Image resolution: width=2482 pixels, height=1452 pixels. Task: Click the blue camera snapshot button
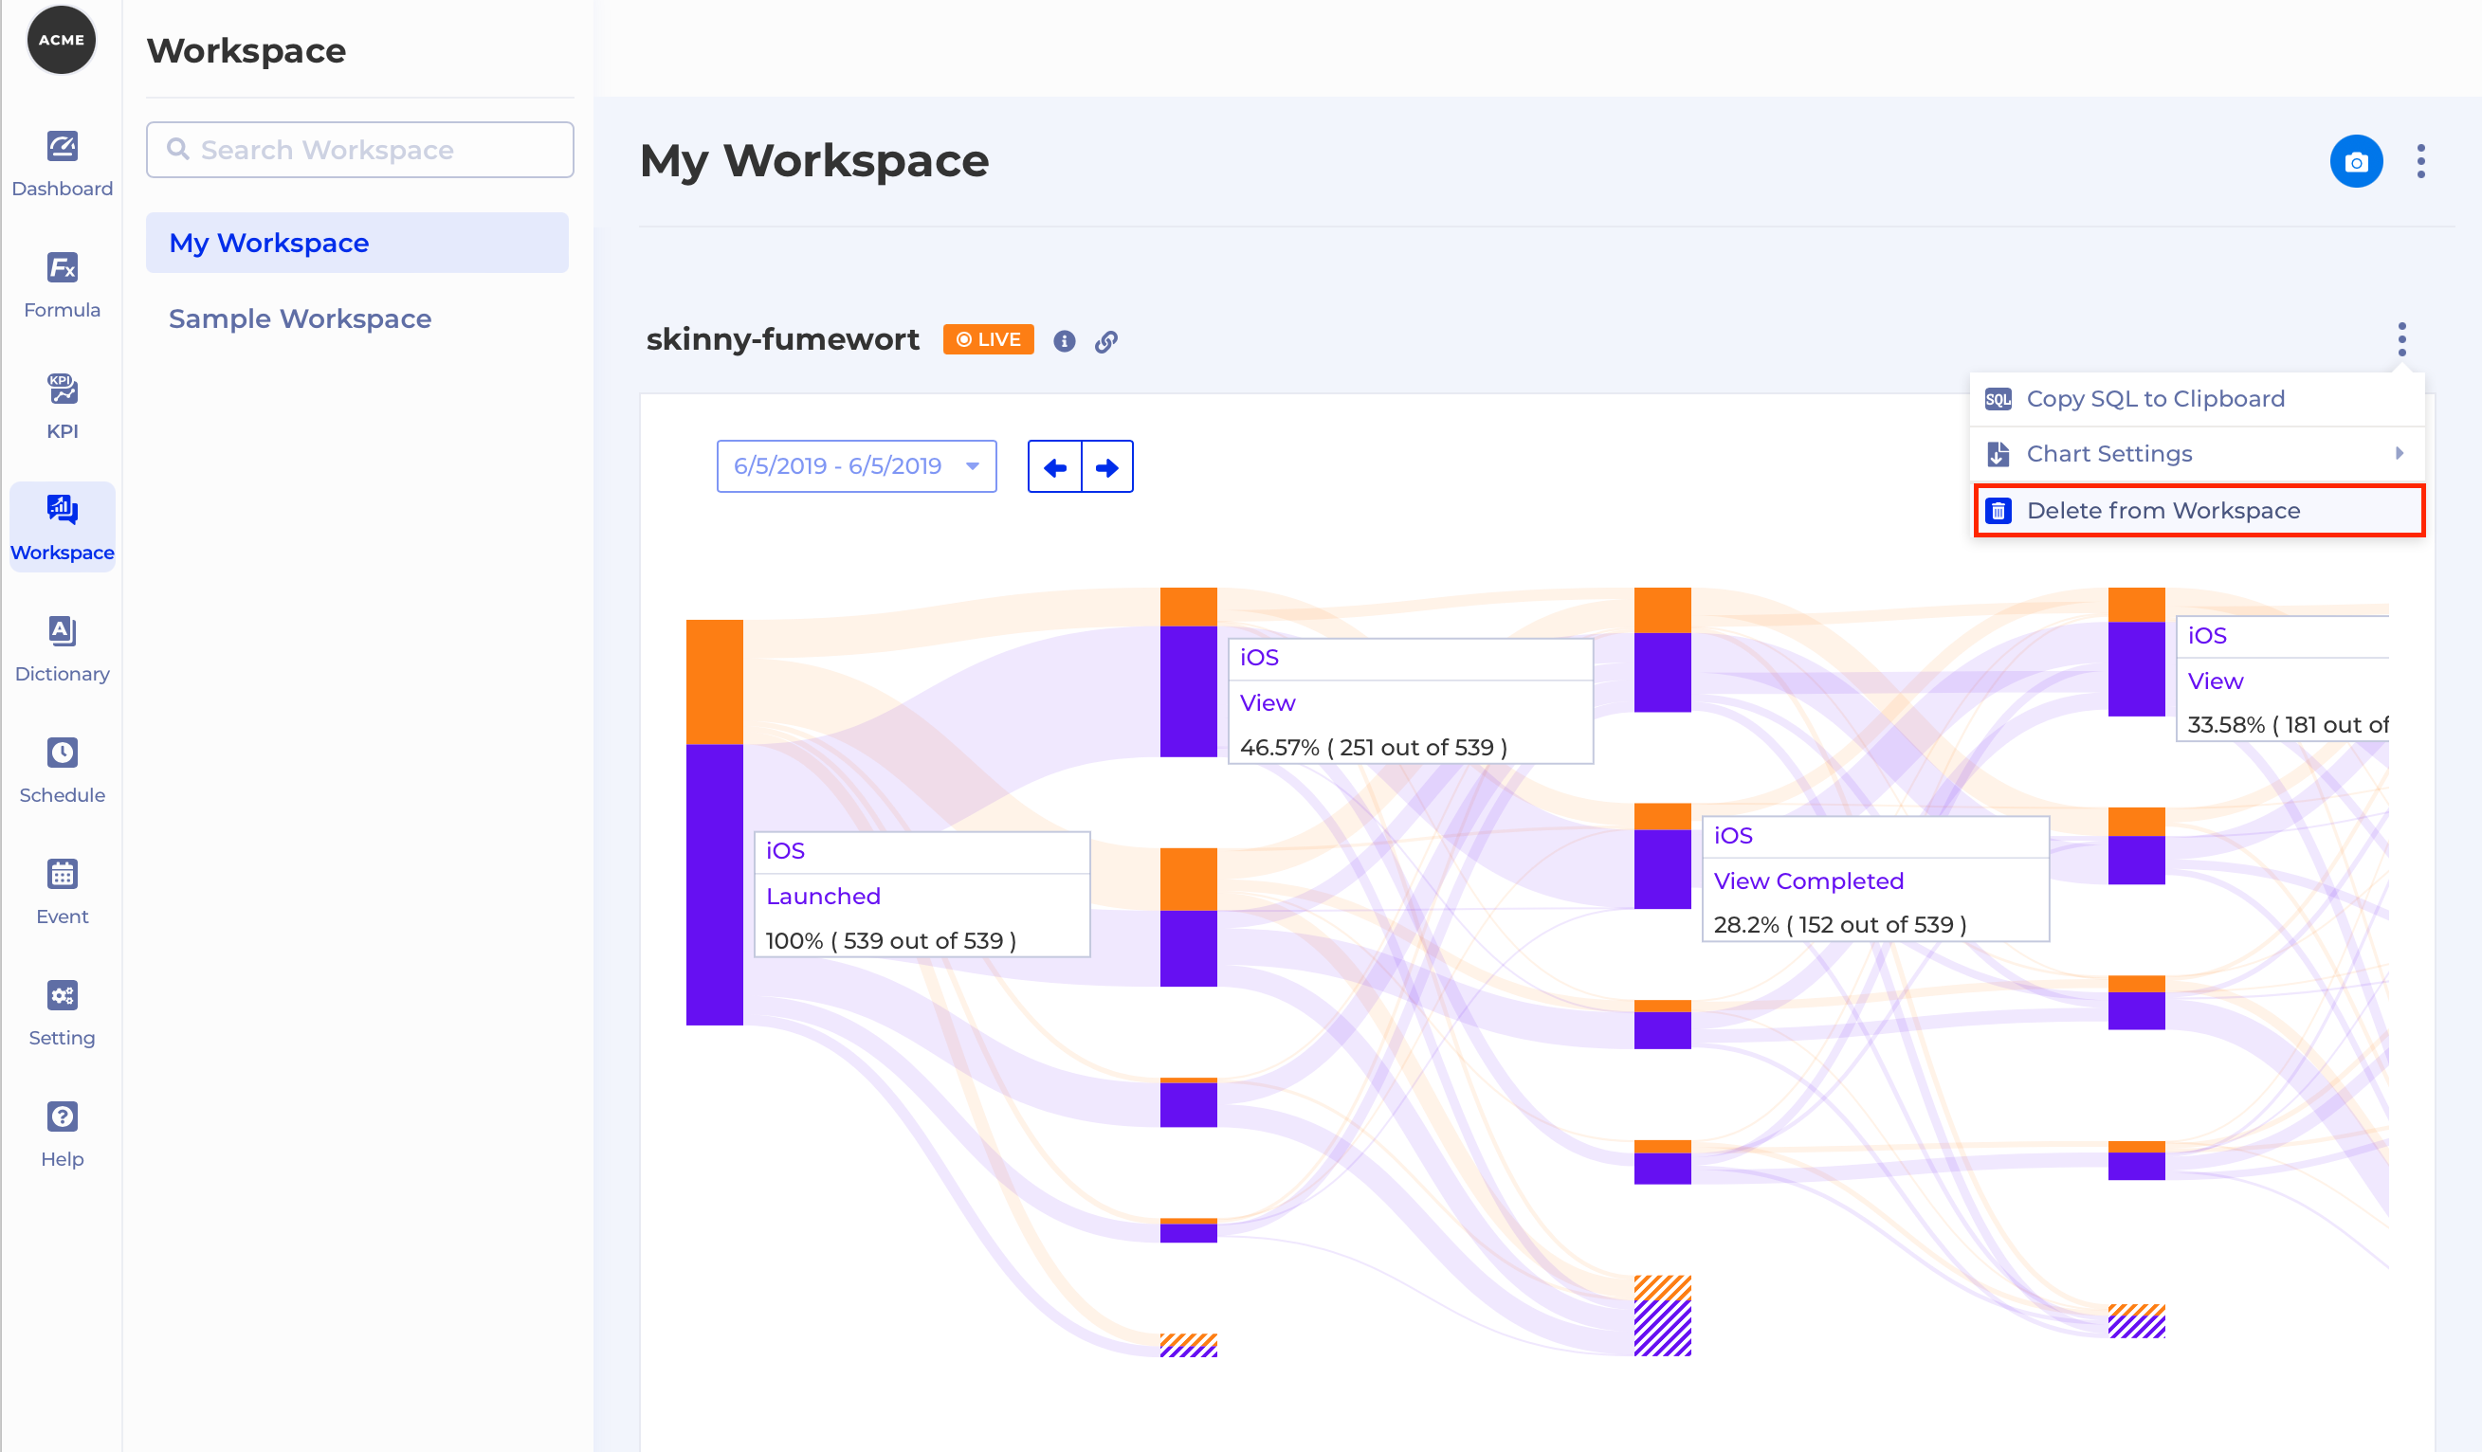[x=2355, y=161]
